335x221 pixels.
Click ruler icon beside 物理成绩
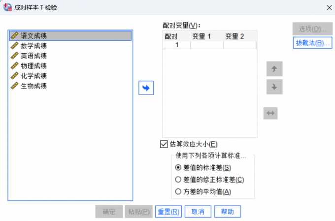coord(14,66)
